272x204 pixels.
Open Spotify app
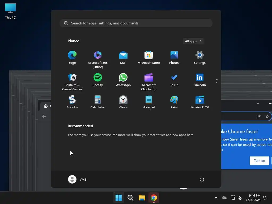pyautogui.click(x=98, y=80)
